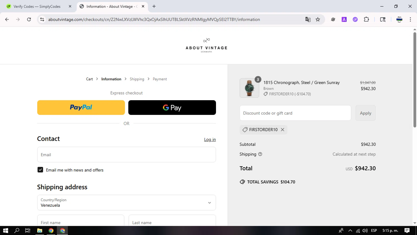
Task: Open the purple A extension icon
Action: [x=344, y=19]
